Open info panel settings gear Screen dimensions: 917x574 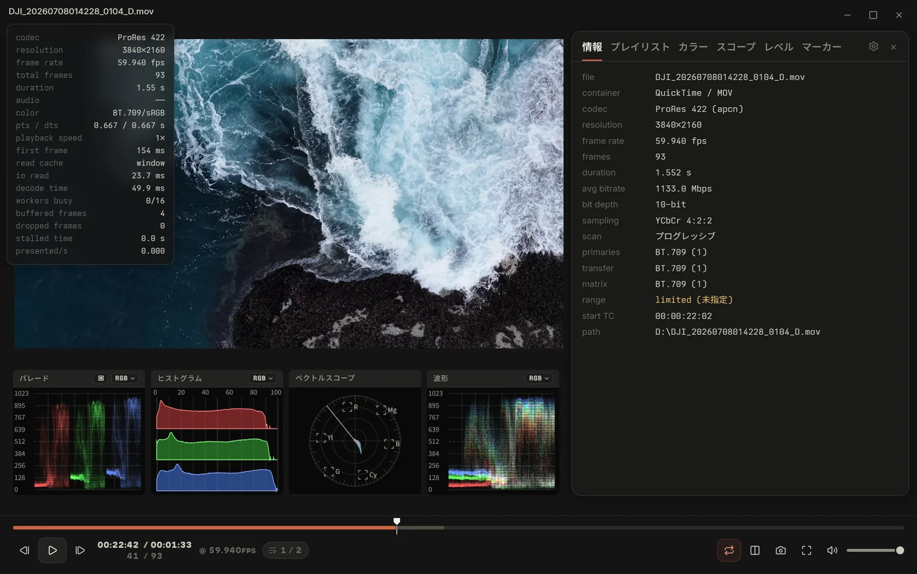point(873,46)
